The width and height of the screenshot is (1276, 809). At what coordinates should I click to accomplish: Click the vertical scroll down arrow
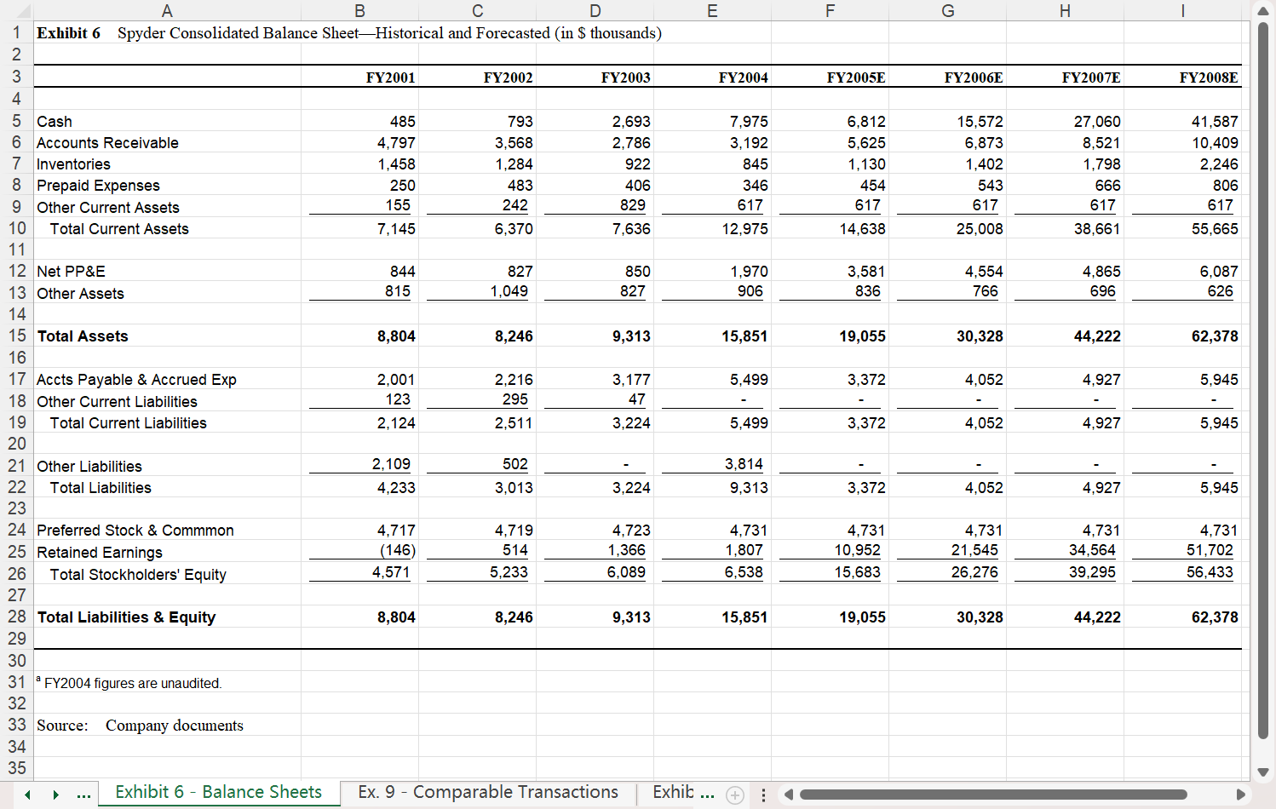(x=1263, y=772)
